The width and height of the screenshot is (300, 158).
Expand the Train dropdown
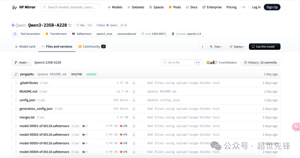pos(216,47)
